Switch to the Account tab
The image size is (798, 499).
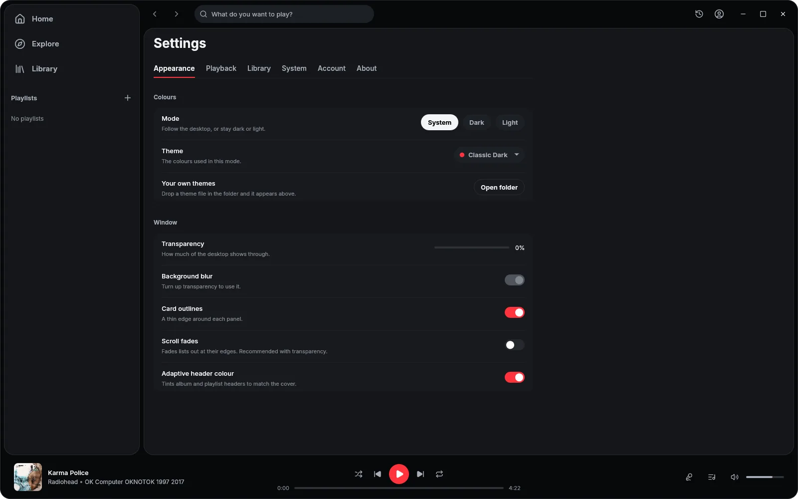[332, 68]
